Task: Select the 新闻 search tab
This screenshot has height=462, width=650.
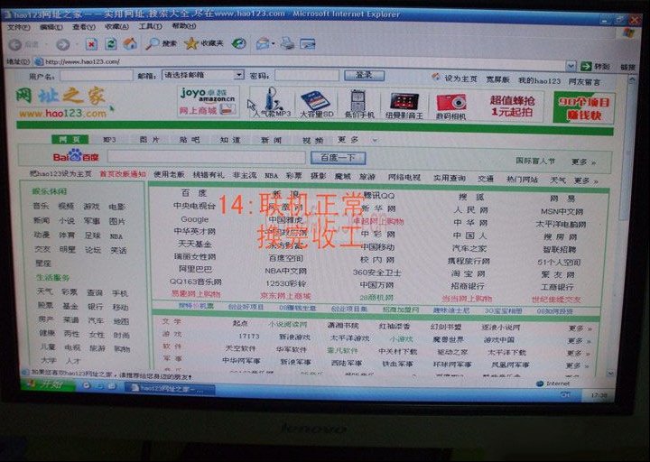Action: [x=271, y=141]
